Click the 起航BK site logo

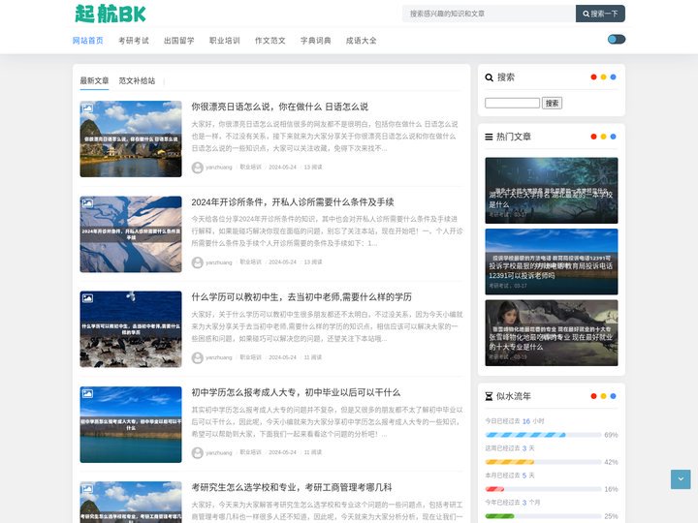point(111,14)
